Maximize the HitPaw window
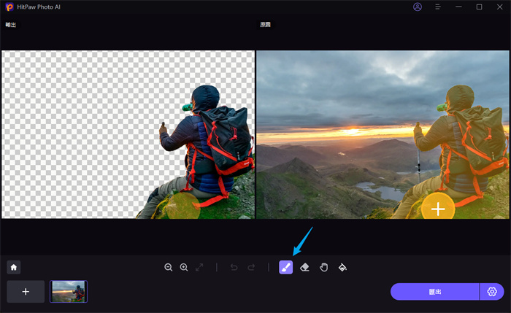 tap(479, 7)
